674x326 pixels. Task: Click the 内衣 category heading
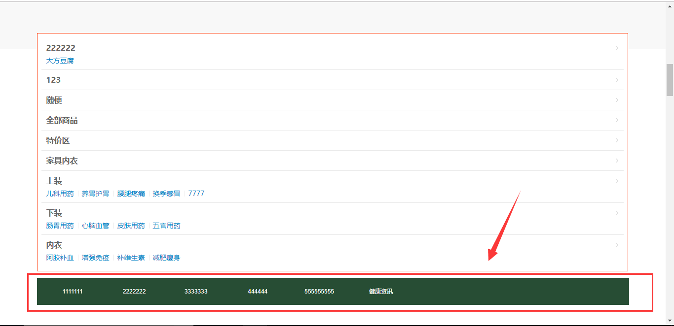pos(54,245)
